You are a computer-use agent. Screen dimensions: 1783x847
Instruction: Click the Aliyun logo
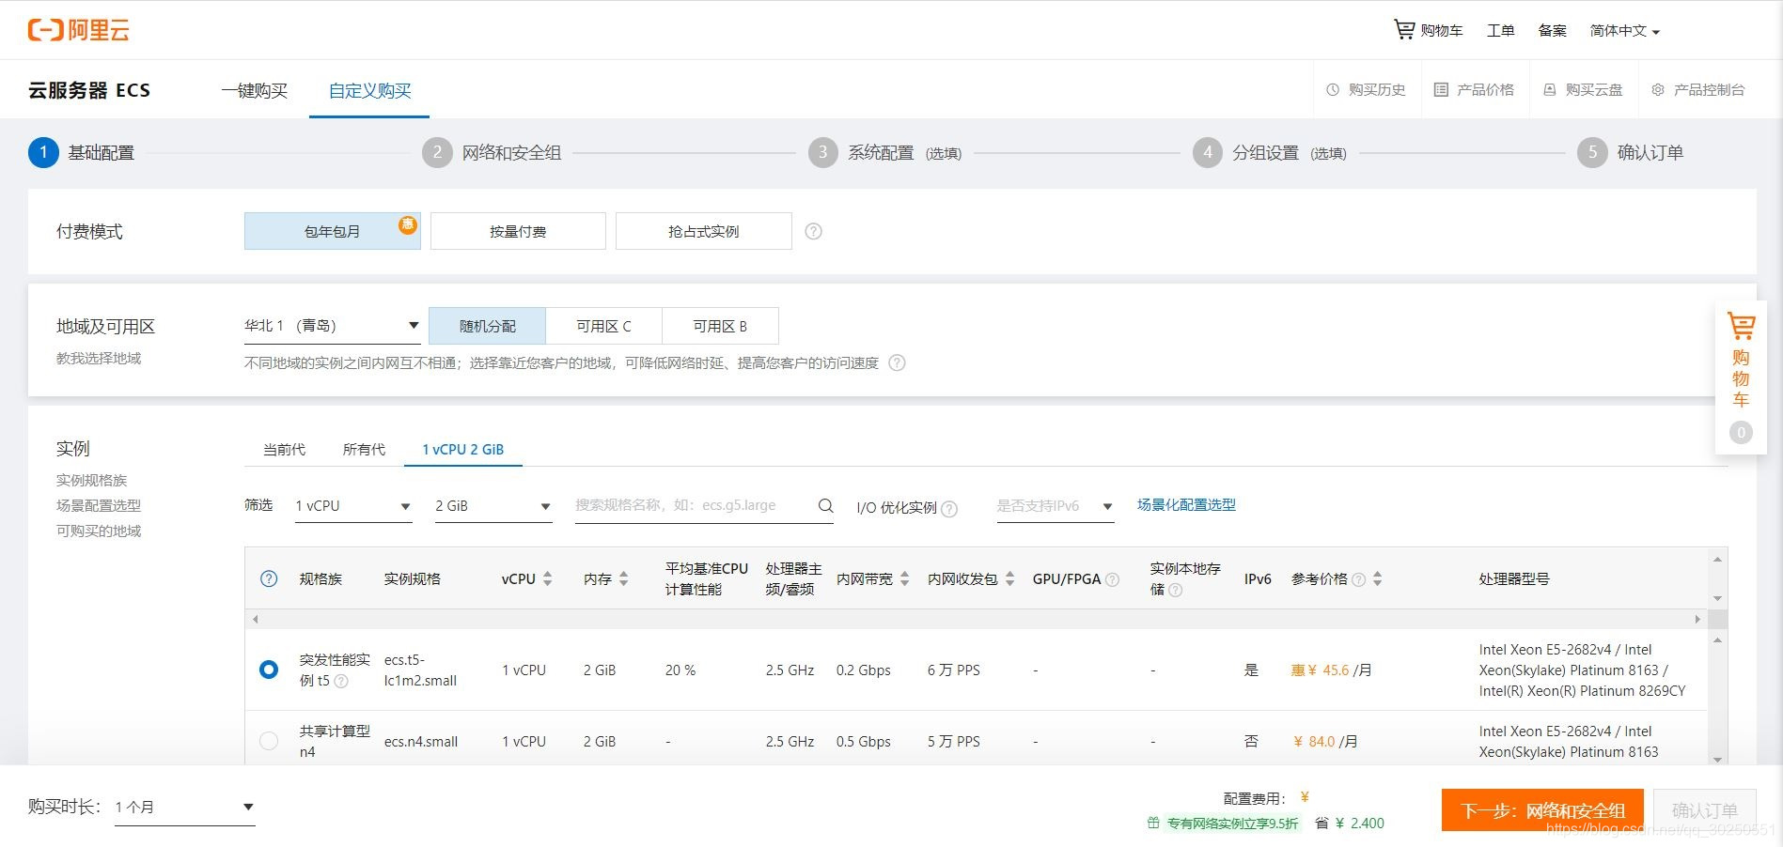click(79, 30)
